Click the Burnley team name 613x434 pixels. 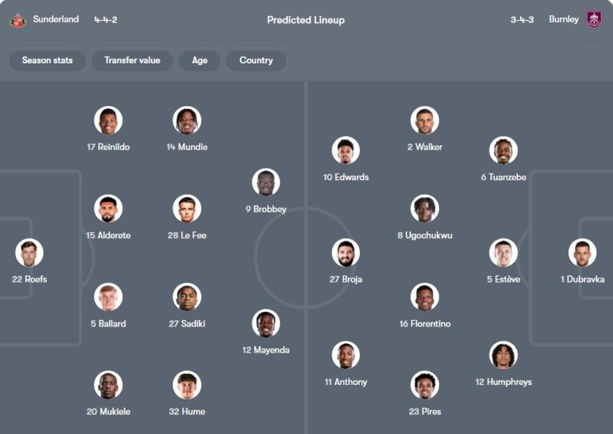pyautogui.click(x=563, y=19)
